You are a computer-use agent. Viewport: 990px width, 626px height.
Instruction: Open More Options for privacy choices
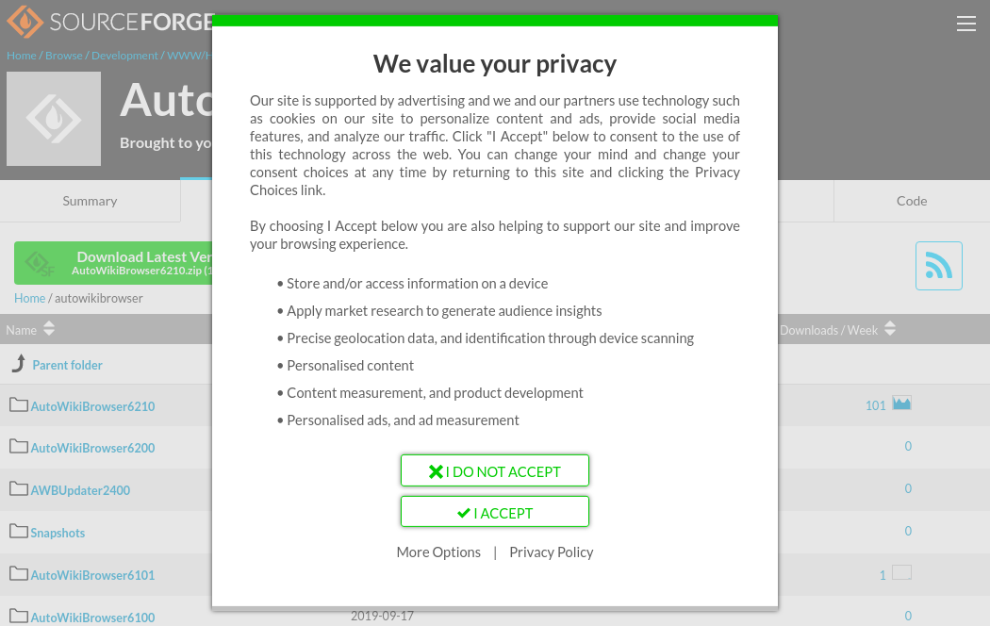(438, 552)
